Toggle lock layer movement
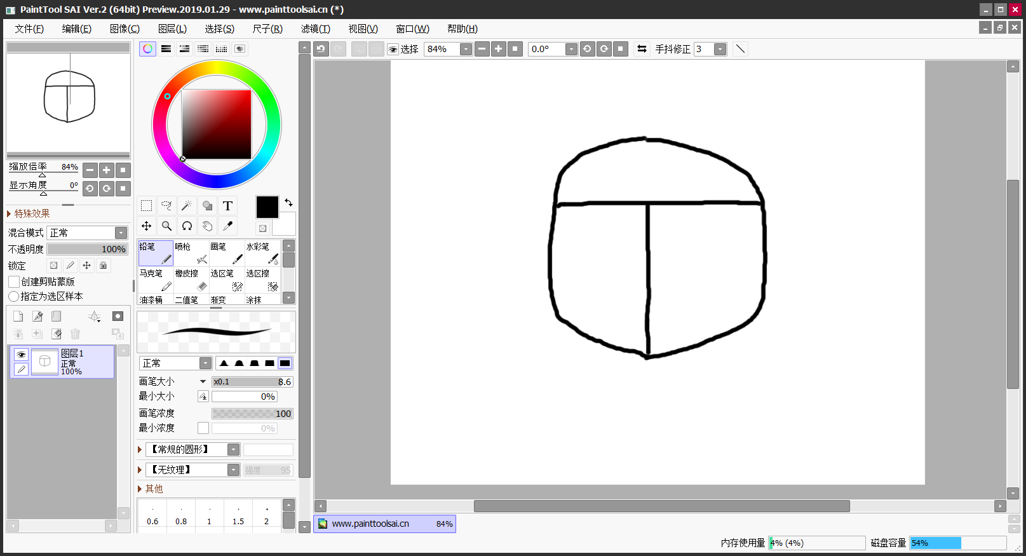The height and width of the screenshot is (556, 1026). pyautogui.click(x=87, y=266)
